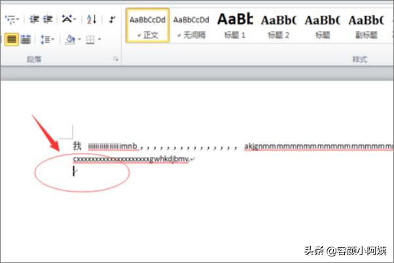Apply the 无间隔 style
The width and height of the screenshot is (394, 263).
click(x=191, y=26)
